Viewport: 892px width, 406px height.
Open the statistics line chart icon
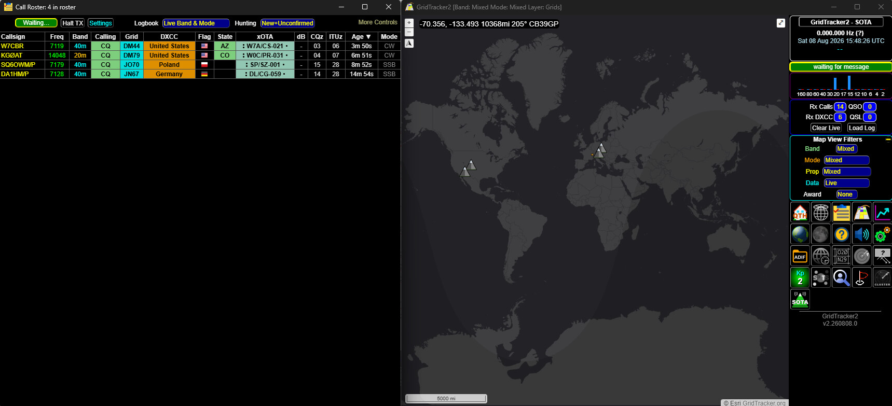tap(882, 213)
